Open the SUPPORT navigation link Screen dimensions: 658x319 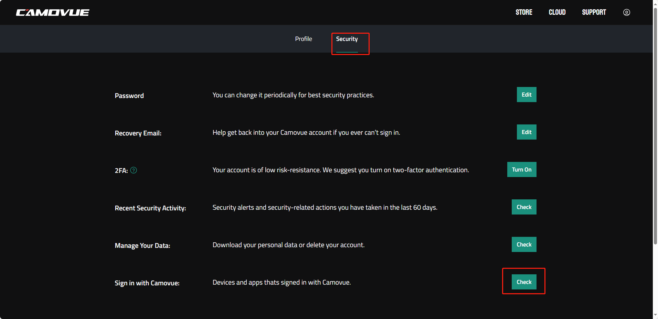(594, 12)
